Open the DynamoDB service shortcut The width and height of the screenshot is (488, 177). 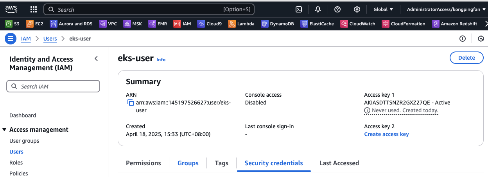(278, 24)
